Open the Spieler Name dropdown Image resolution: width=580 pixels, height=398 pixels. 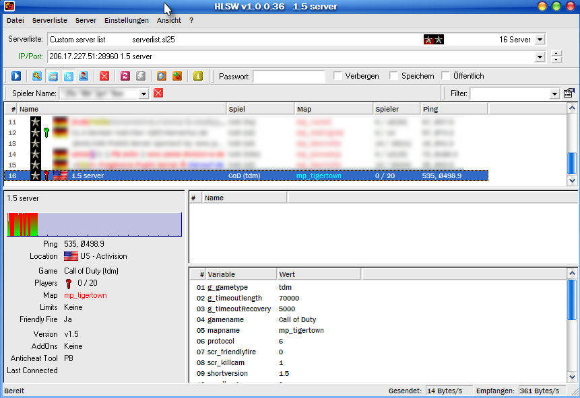[x=144, y=93]
